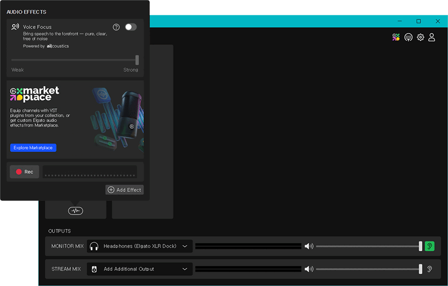The image size is (448, 286).
Task: Click the Voice Focus speaking-person icon
Action: point(15,27)
